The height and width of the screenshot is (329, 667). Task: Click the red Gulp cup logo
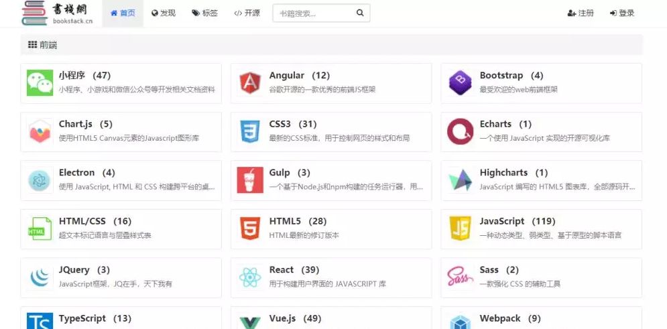click(250, 180)
